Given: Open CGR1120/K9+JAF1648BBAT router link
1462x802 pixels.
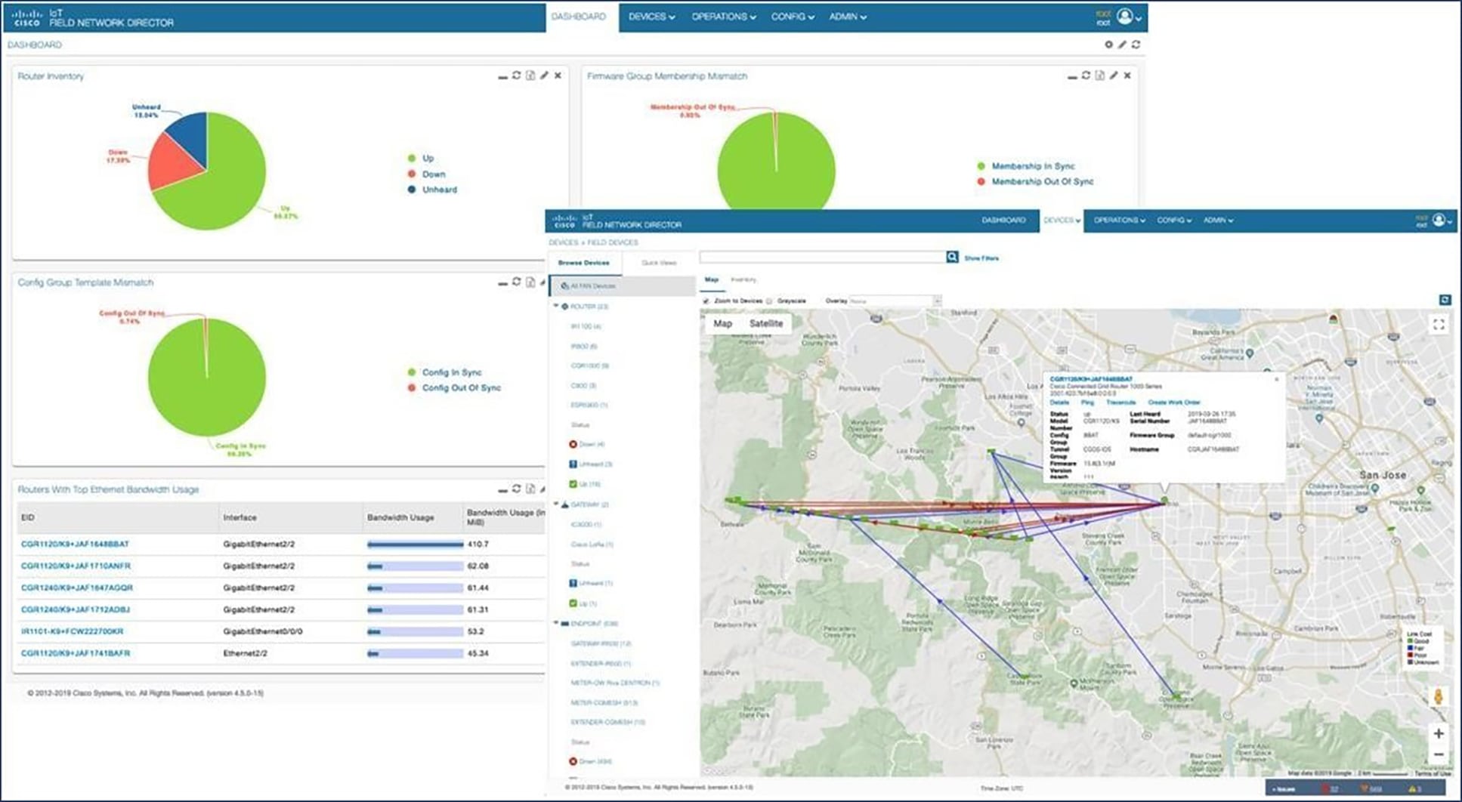Looking at the screenshot, I should coord(75,544).
